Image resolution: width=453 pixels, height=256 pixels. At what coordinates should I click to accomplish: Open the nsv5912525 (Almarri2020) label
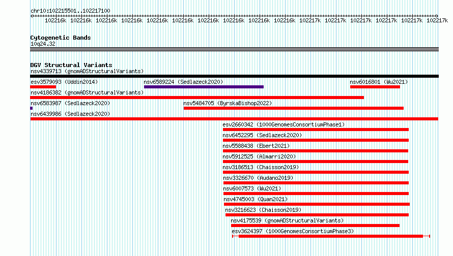point(259,156)
